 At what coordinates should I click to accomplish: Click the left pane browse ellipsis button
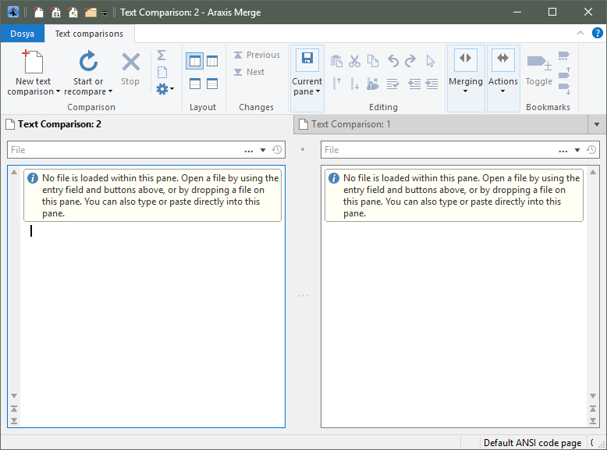249,150
